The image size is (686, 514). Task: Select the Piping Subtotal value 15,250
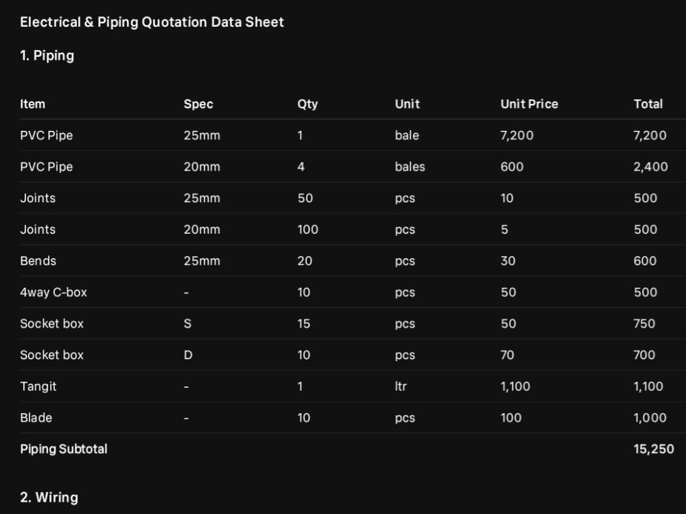(x=654, y=450)
